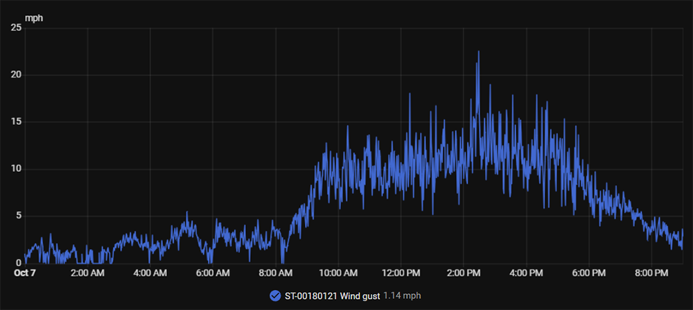Click the 2:00 PM time axis label
Viewport: 693px width, 310px height.
464,274
